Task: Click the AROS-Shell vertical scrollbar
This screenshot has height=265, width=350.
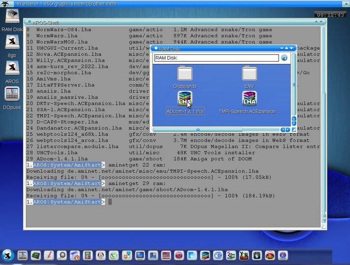Action: coord(324,122)
